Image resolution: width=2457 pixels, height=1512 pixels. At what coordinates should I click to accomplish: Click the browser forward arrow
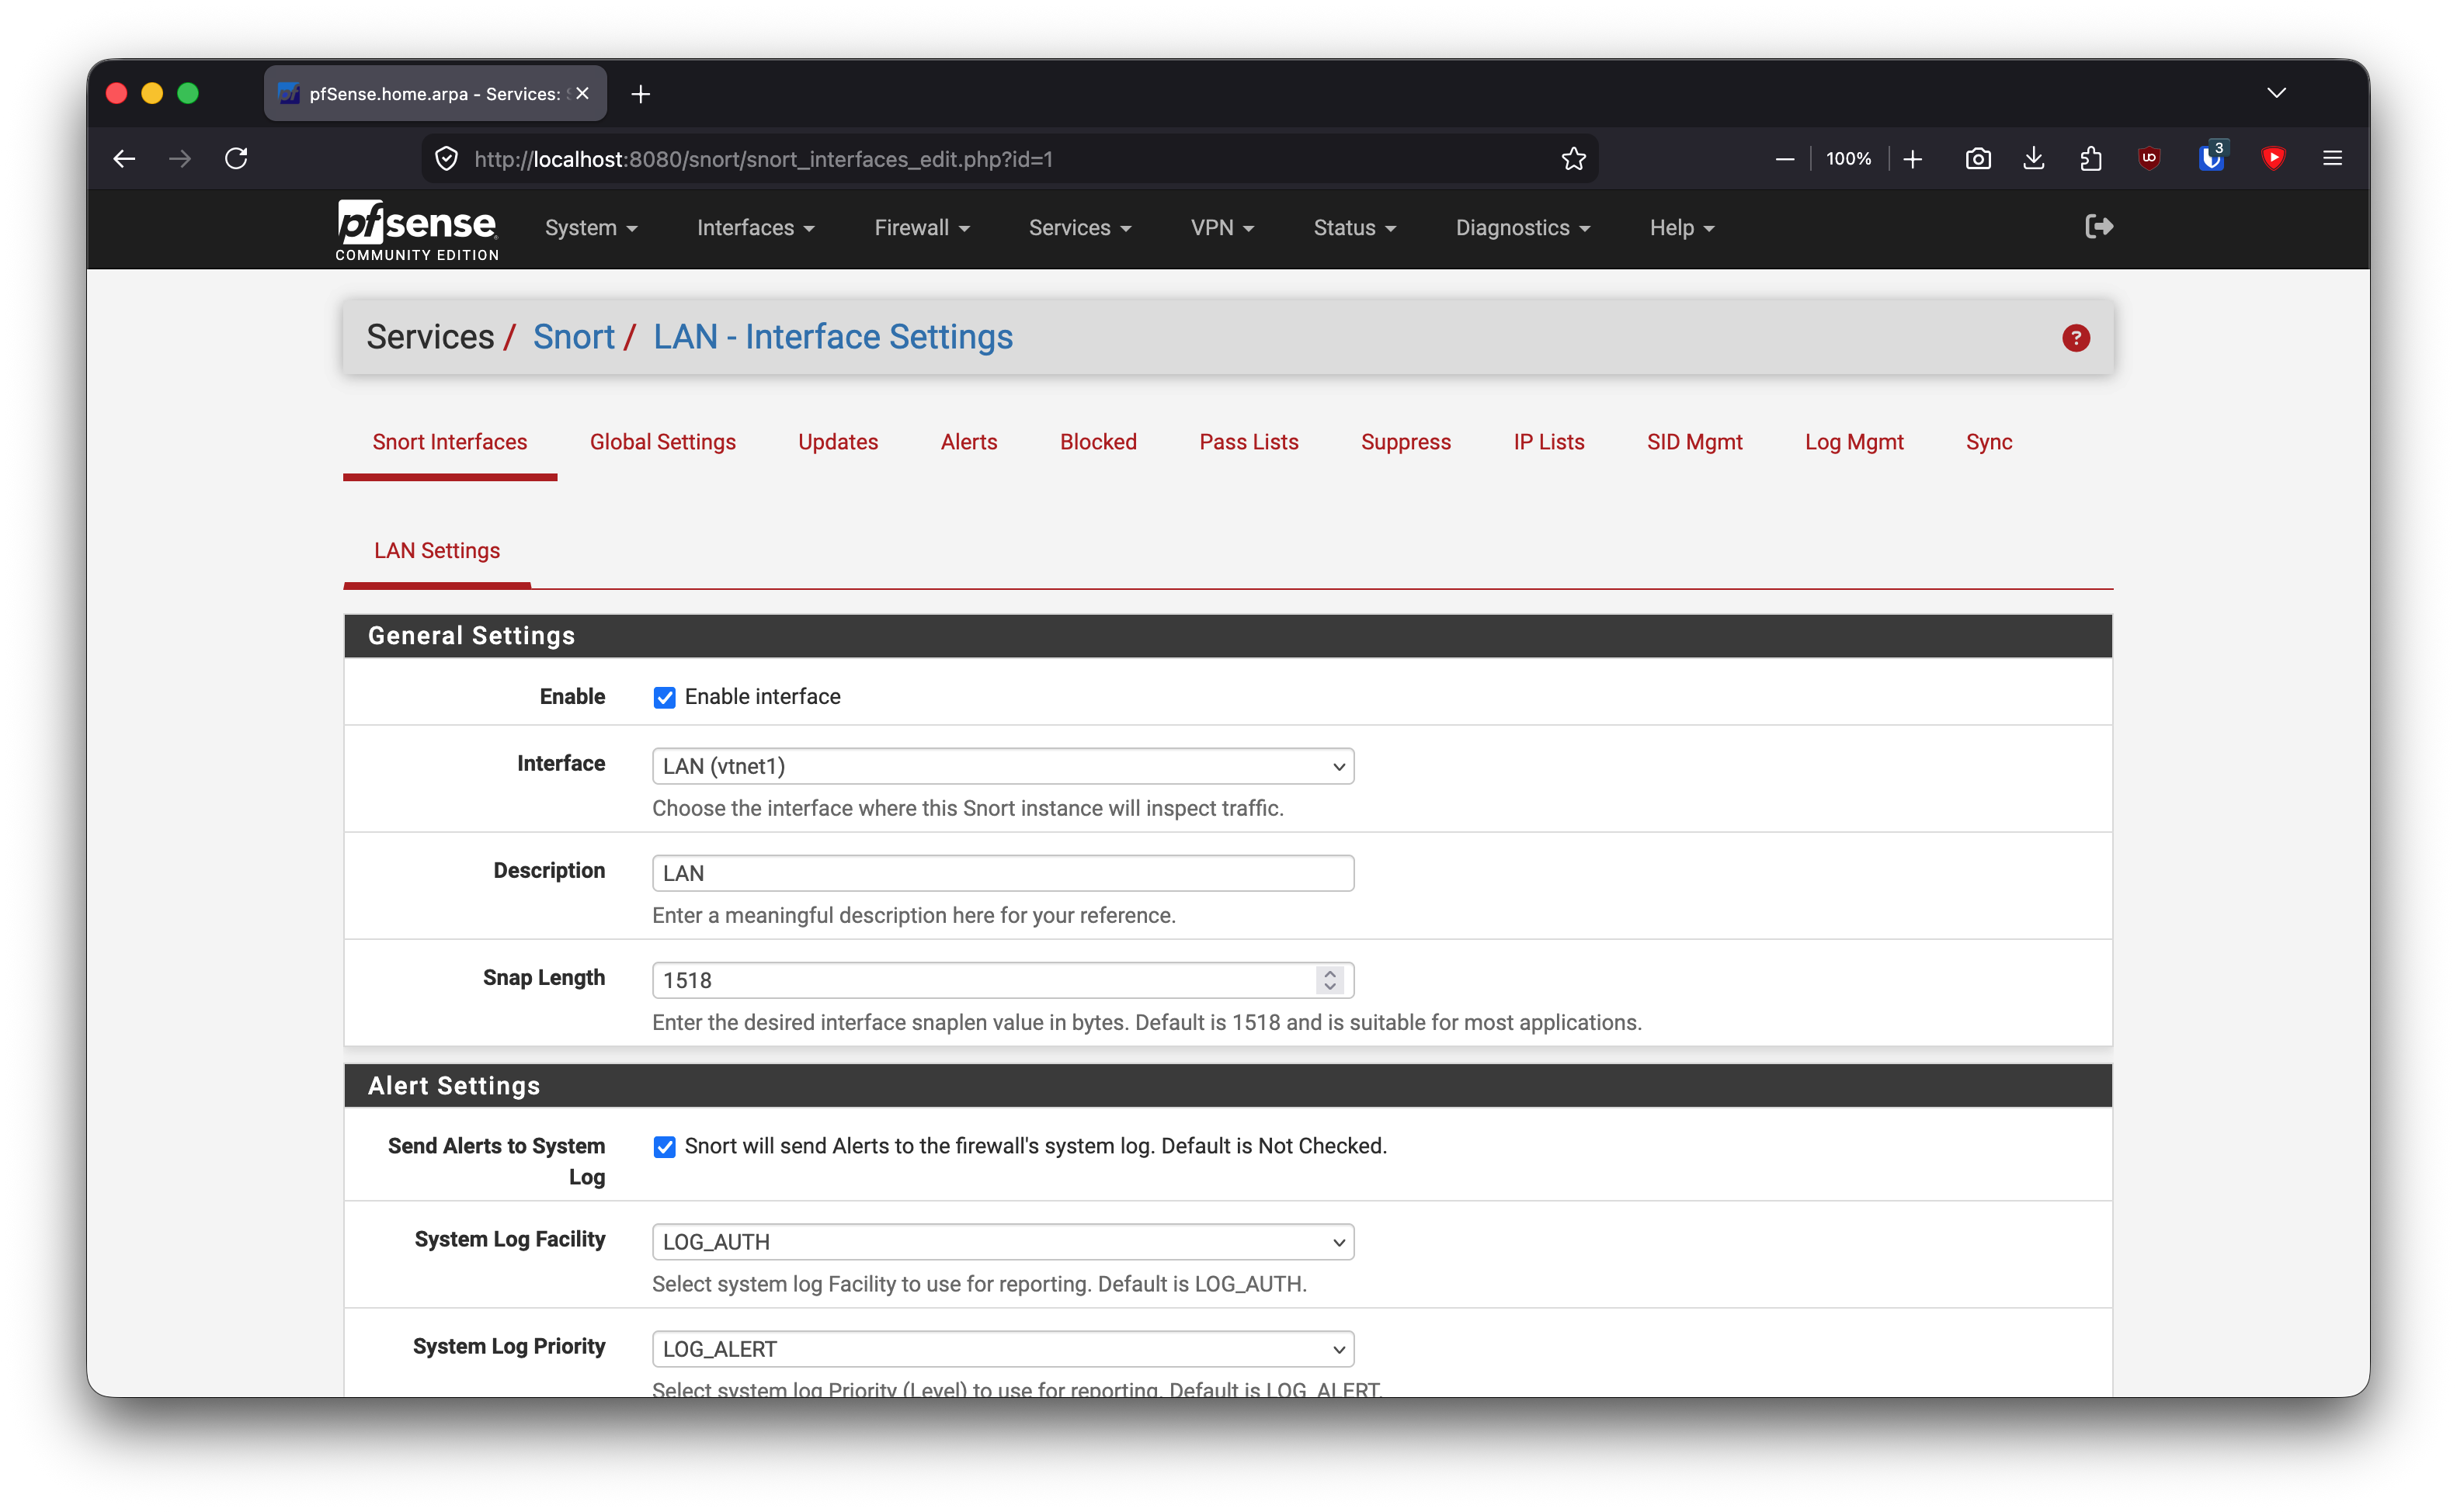click(x=180, y=159)
